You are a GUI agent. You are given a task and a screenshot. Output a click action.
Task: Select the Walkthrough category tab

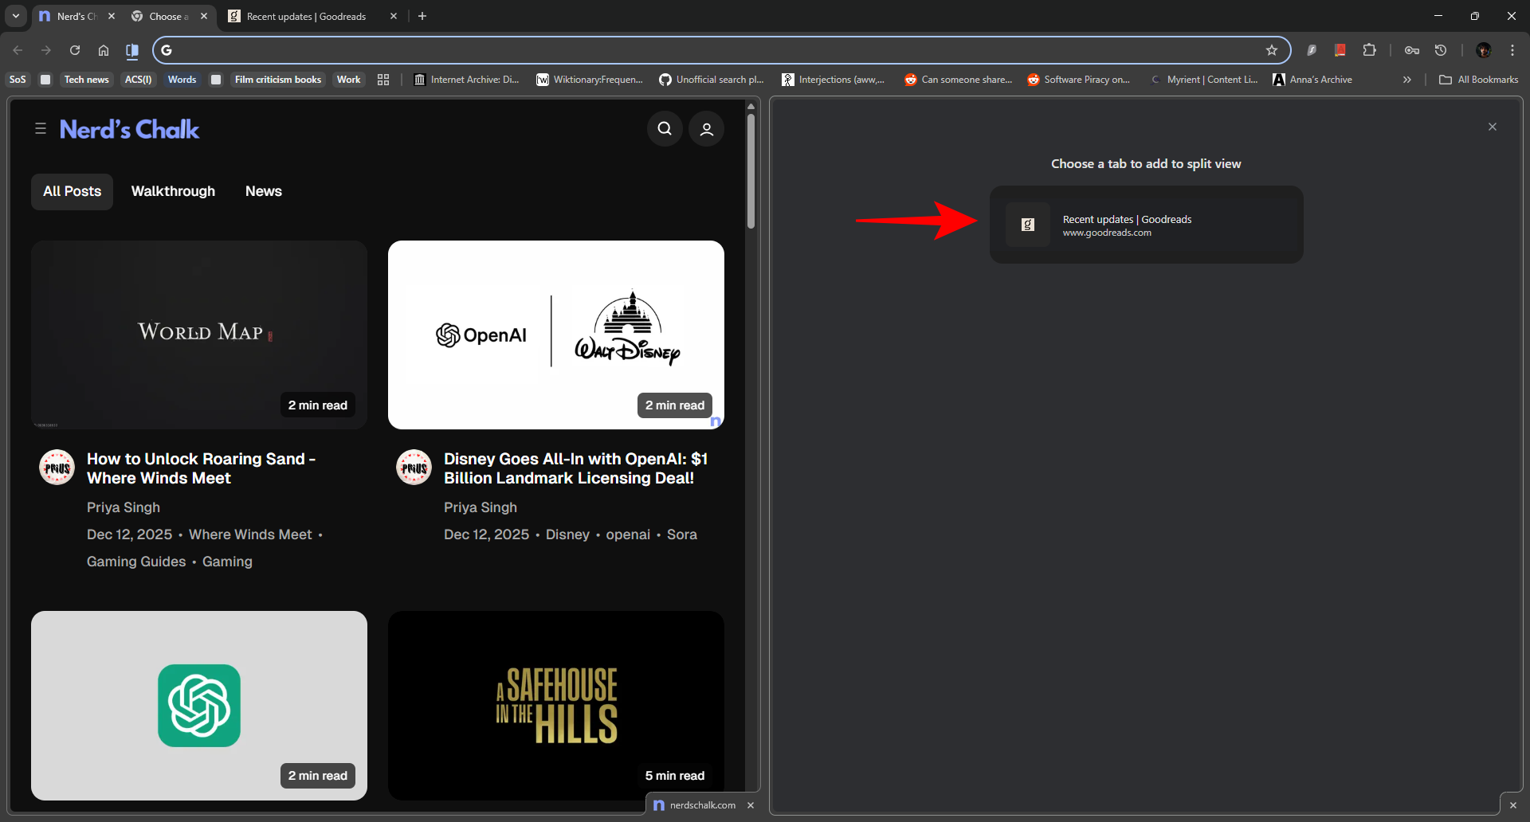click(x=173, y=191)
